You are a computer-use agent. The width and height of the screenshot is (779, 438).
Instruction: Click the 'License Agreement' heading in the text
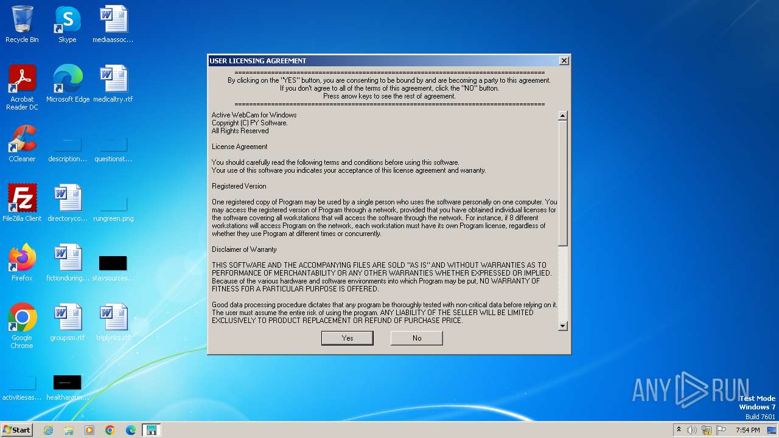[239, 147]
